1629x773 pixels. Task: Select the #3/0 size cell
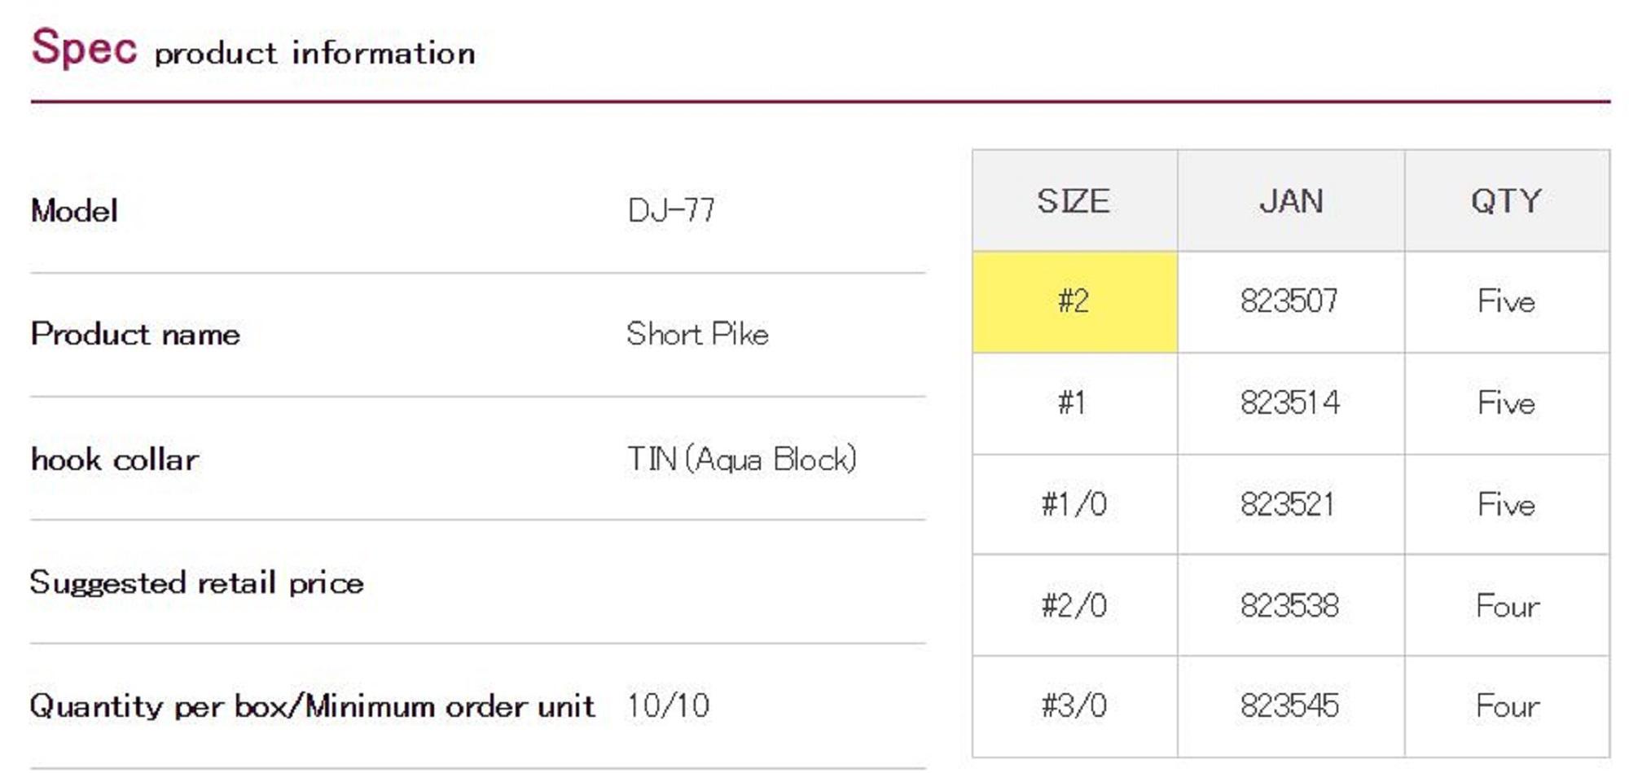pyautogui.click(x=1074, y=705)
